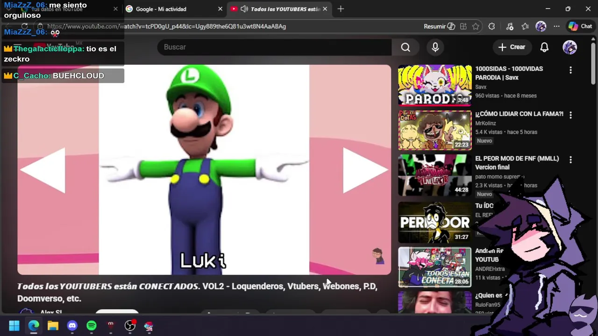Select the Todos los YOUTUBERS están tab
This screenshot has height=336, width=598.
click(x=279, y=9)
